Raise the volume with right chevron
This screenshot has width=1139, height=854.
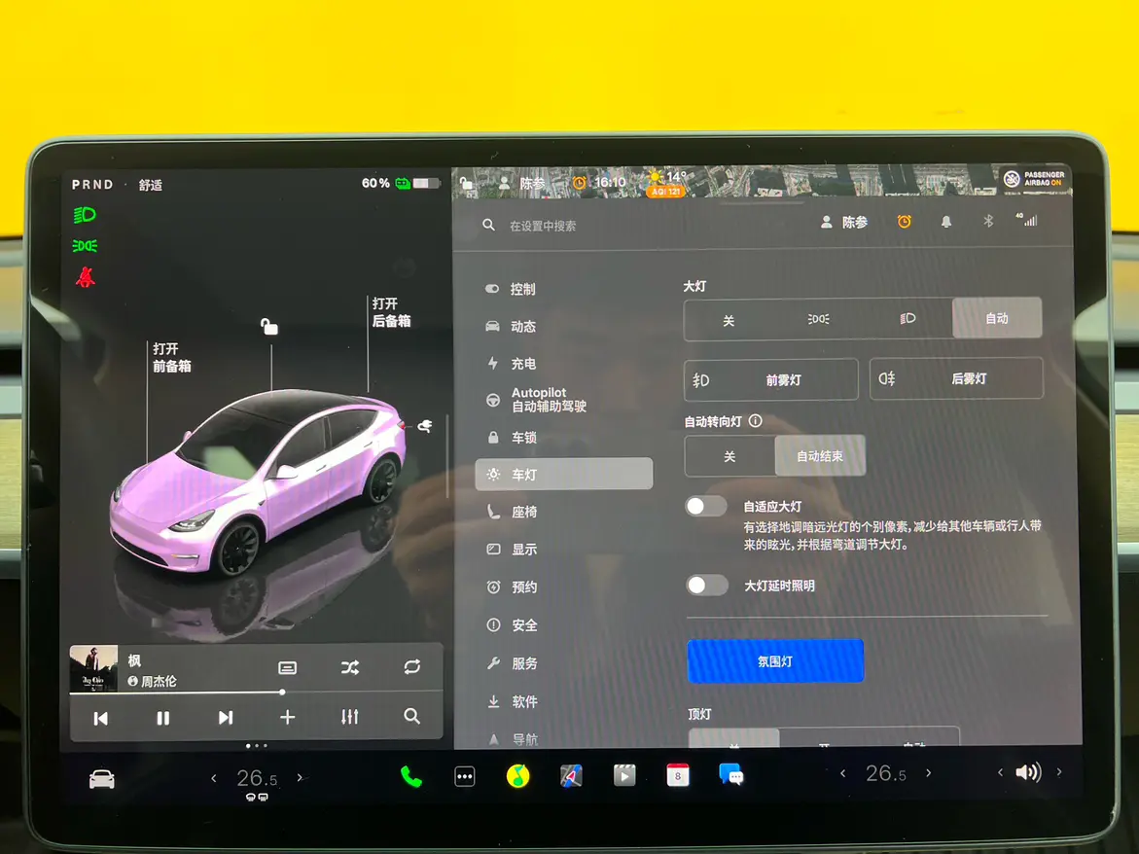coord(1059,772)
